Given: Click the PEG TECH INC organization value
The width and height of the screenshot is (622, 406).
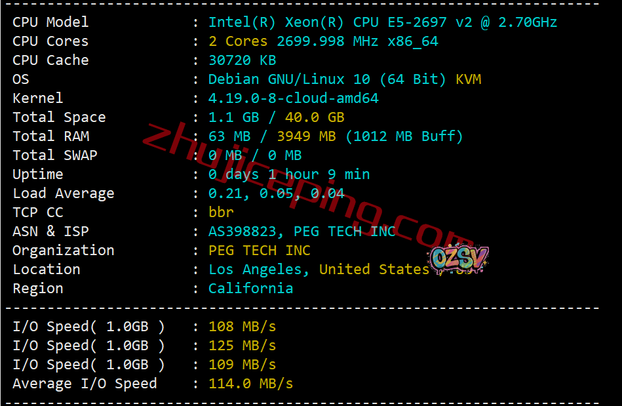Looking at the screenshot, I should (260, 251).
